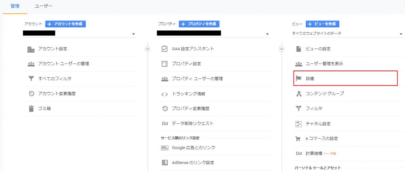The height and width of the screenshot is (171, 405).
Task: Open the すべてのウェブサイトのデータ view dropdown
Action: click(400, 34)
